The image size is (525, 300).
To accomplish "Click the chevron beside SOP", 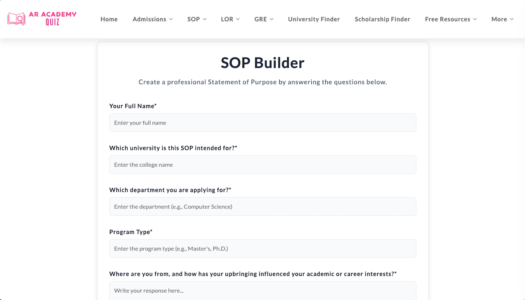I will pyautogui.click(x=205, y=19).
